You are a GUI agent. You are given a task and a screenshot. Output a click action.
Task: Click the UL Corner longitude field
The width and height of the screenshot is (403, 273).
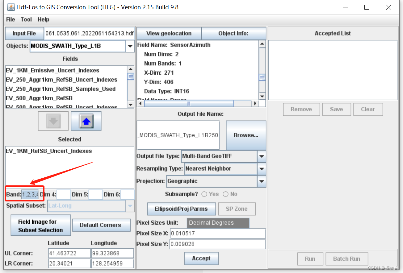click(113, 253)
